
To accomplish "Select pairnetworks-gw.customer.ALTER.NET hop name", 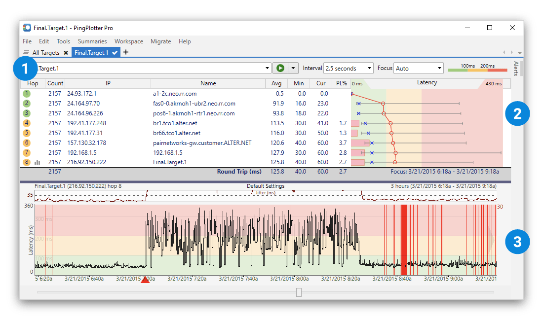I will pyautogui.click(x=202, y=143).
